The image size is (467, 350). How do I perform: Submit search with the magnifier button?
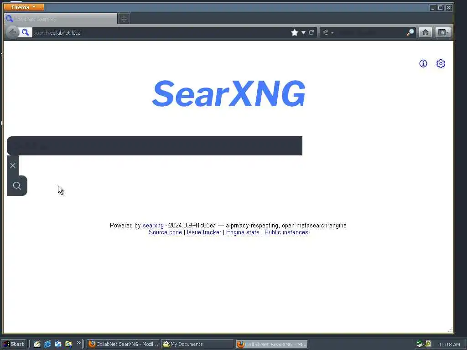(x=17, y=186)
